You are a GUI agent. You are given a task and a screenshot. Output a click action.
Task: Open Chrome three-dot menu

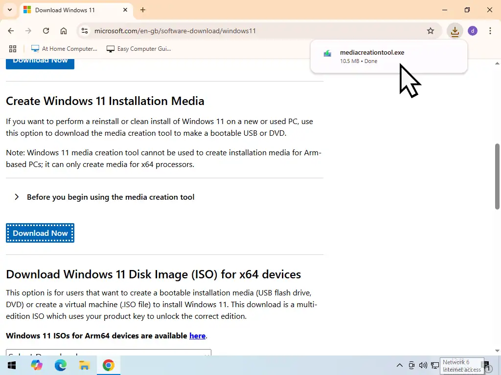click(490, 31)
